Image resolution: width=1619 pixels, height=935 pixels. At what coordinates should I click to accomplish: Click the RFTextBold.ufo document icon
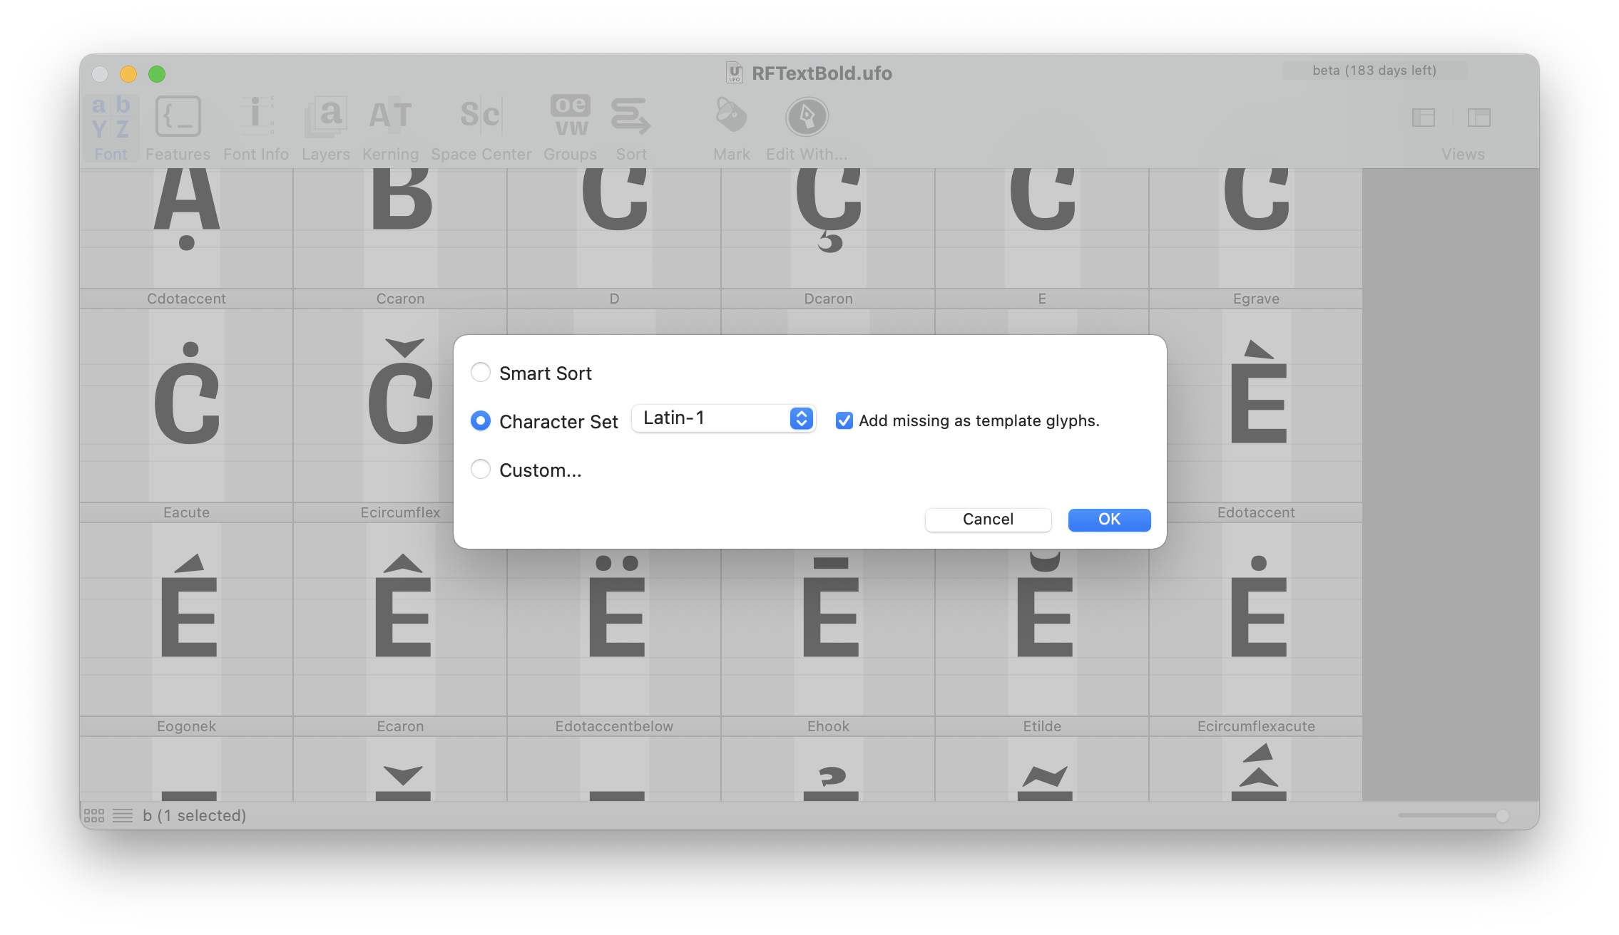734,73
